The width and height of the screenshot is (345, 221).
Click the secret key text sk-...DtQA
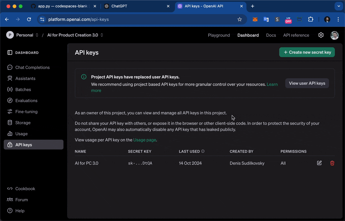140,163
